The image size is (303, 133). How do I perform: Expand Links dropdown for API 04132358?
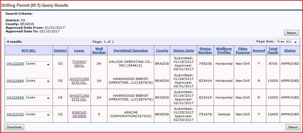(38, 64)
